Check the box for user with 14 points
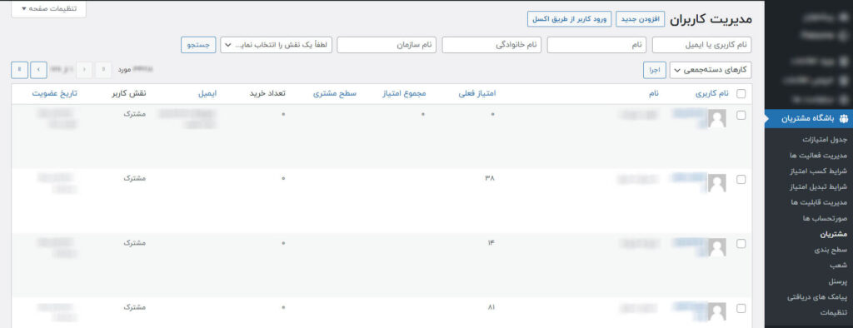The image size is (853, 328). pos(741,244)
